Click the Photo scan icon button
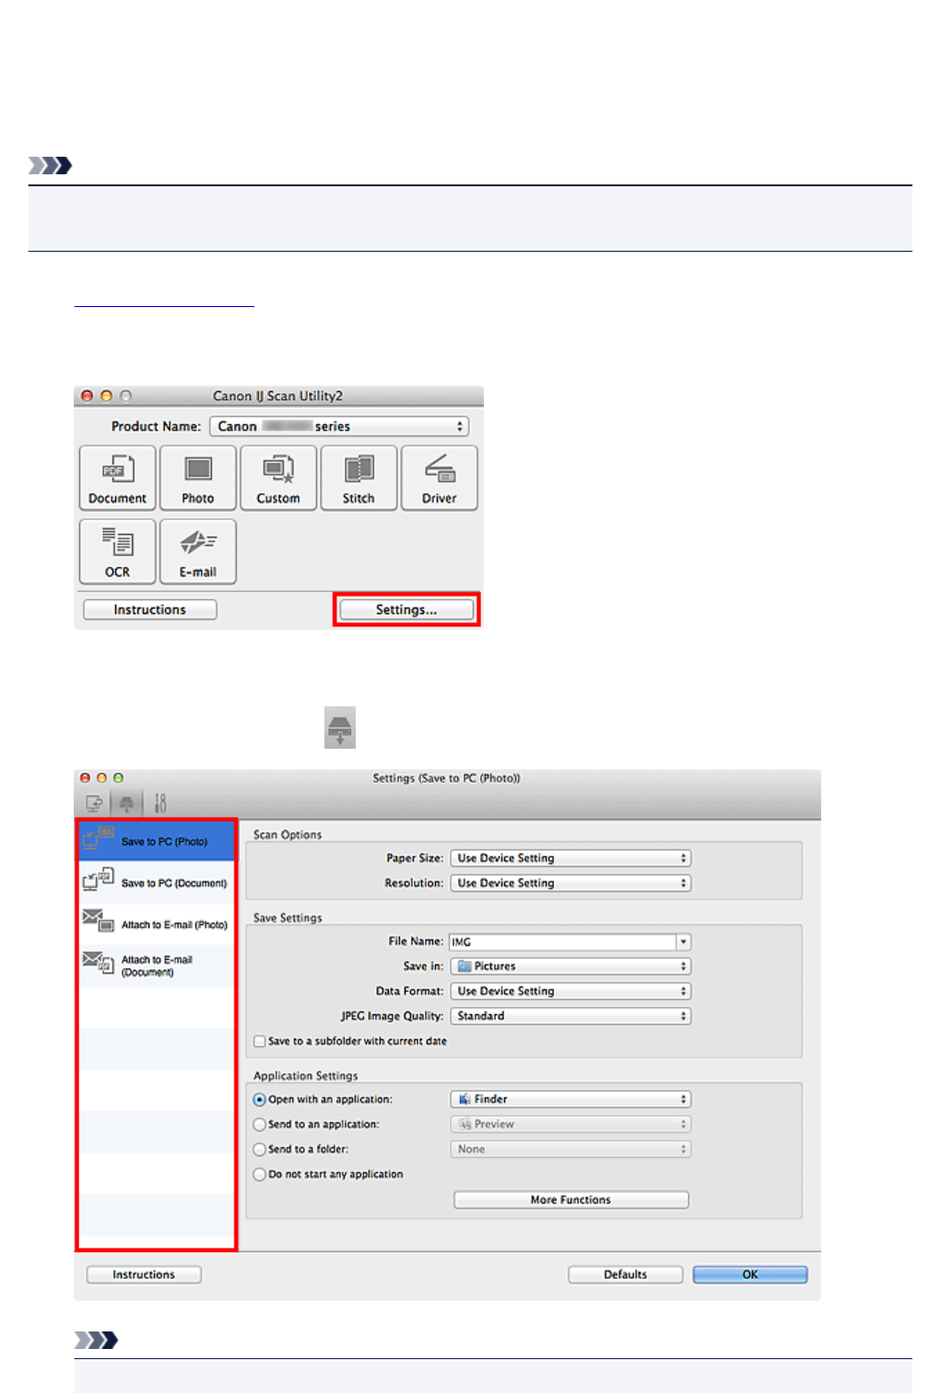The image size is (941, 1396). [198, 478]
